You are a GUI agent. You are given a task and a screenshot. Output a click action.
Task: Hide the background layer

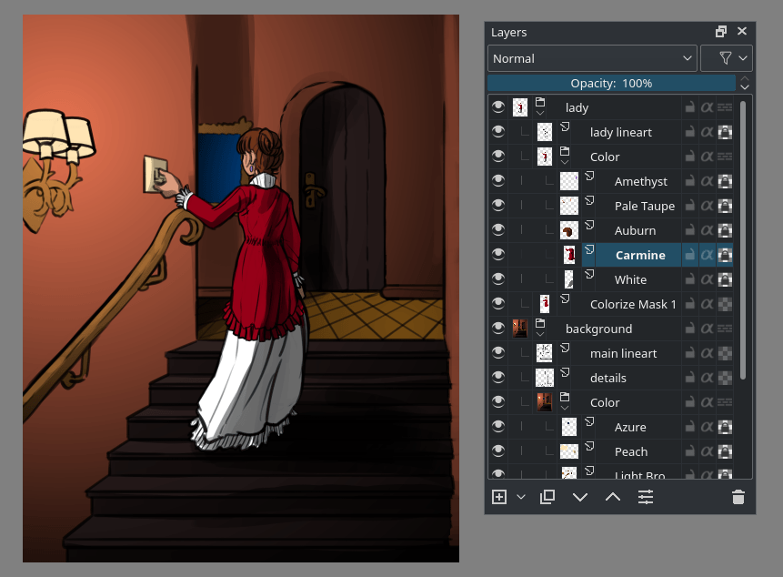pyautogui.click(x=498, y=328)
